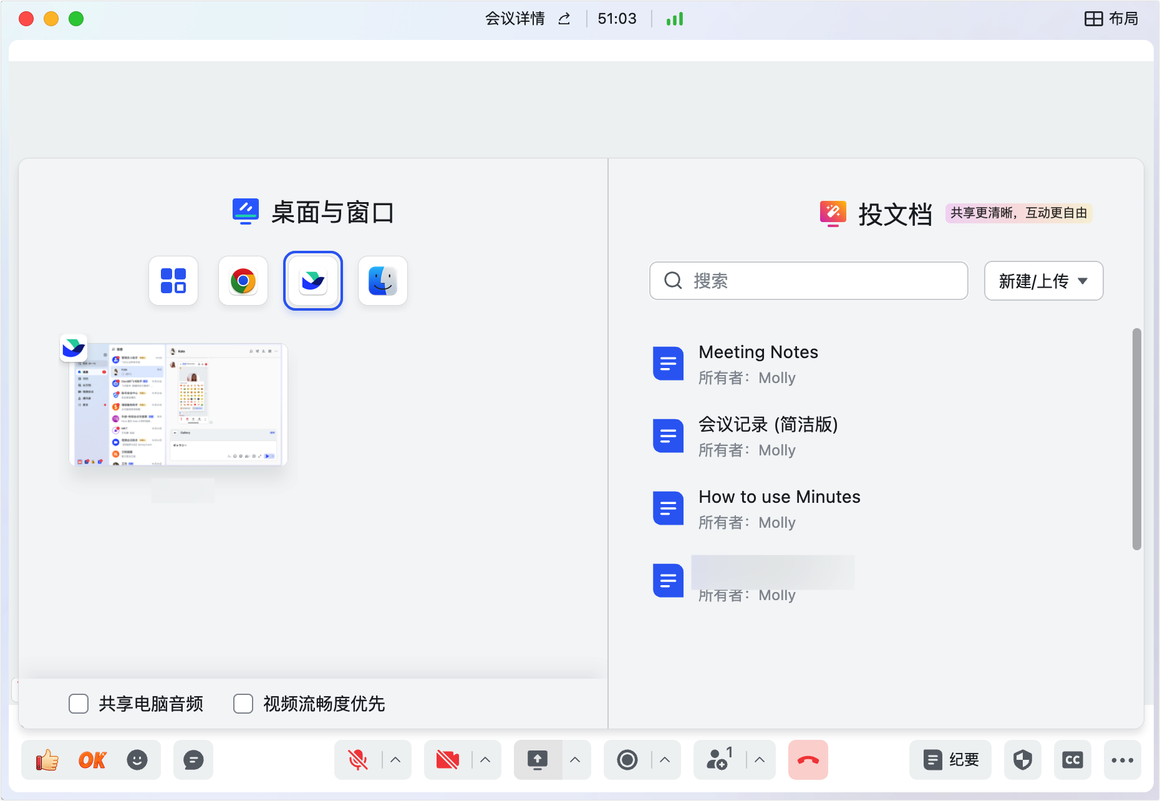
Task: Select the Finder window to share
Action: point(382,281)
